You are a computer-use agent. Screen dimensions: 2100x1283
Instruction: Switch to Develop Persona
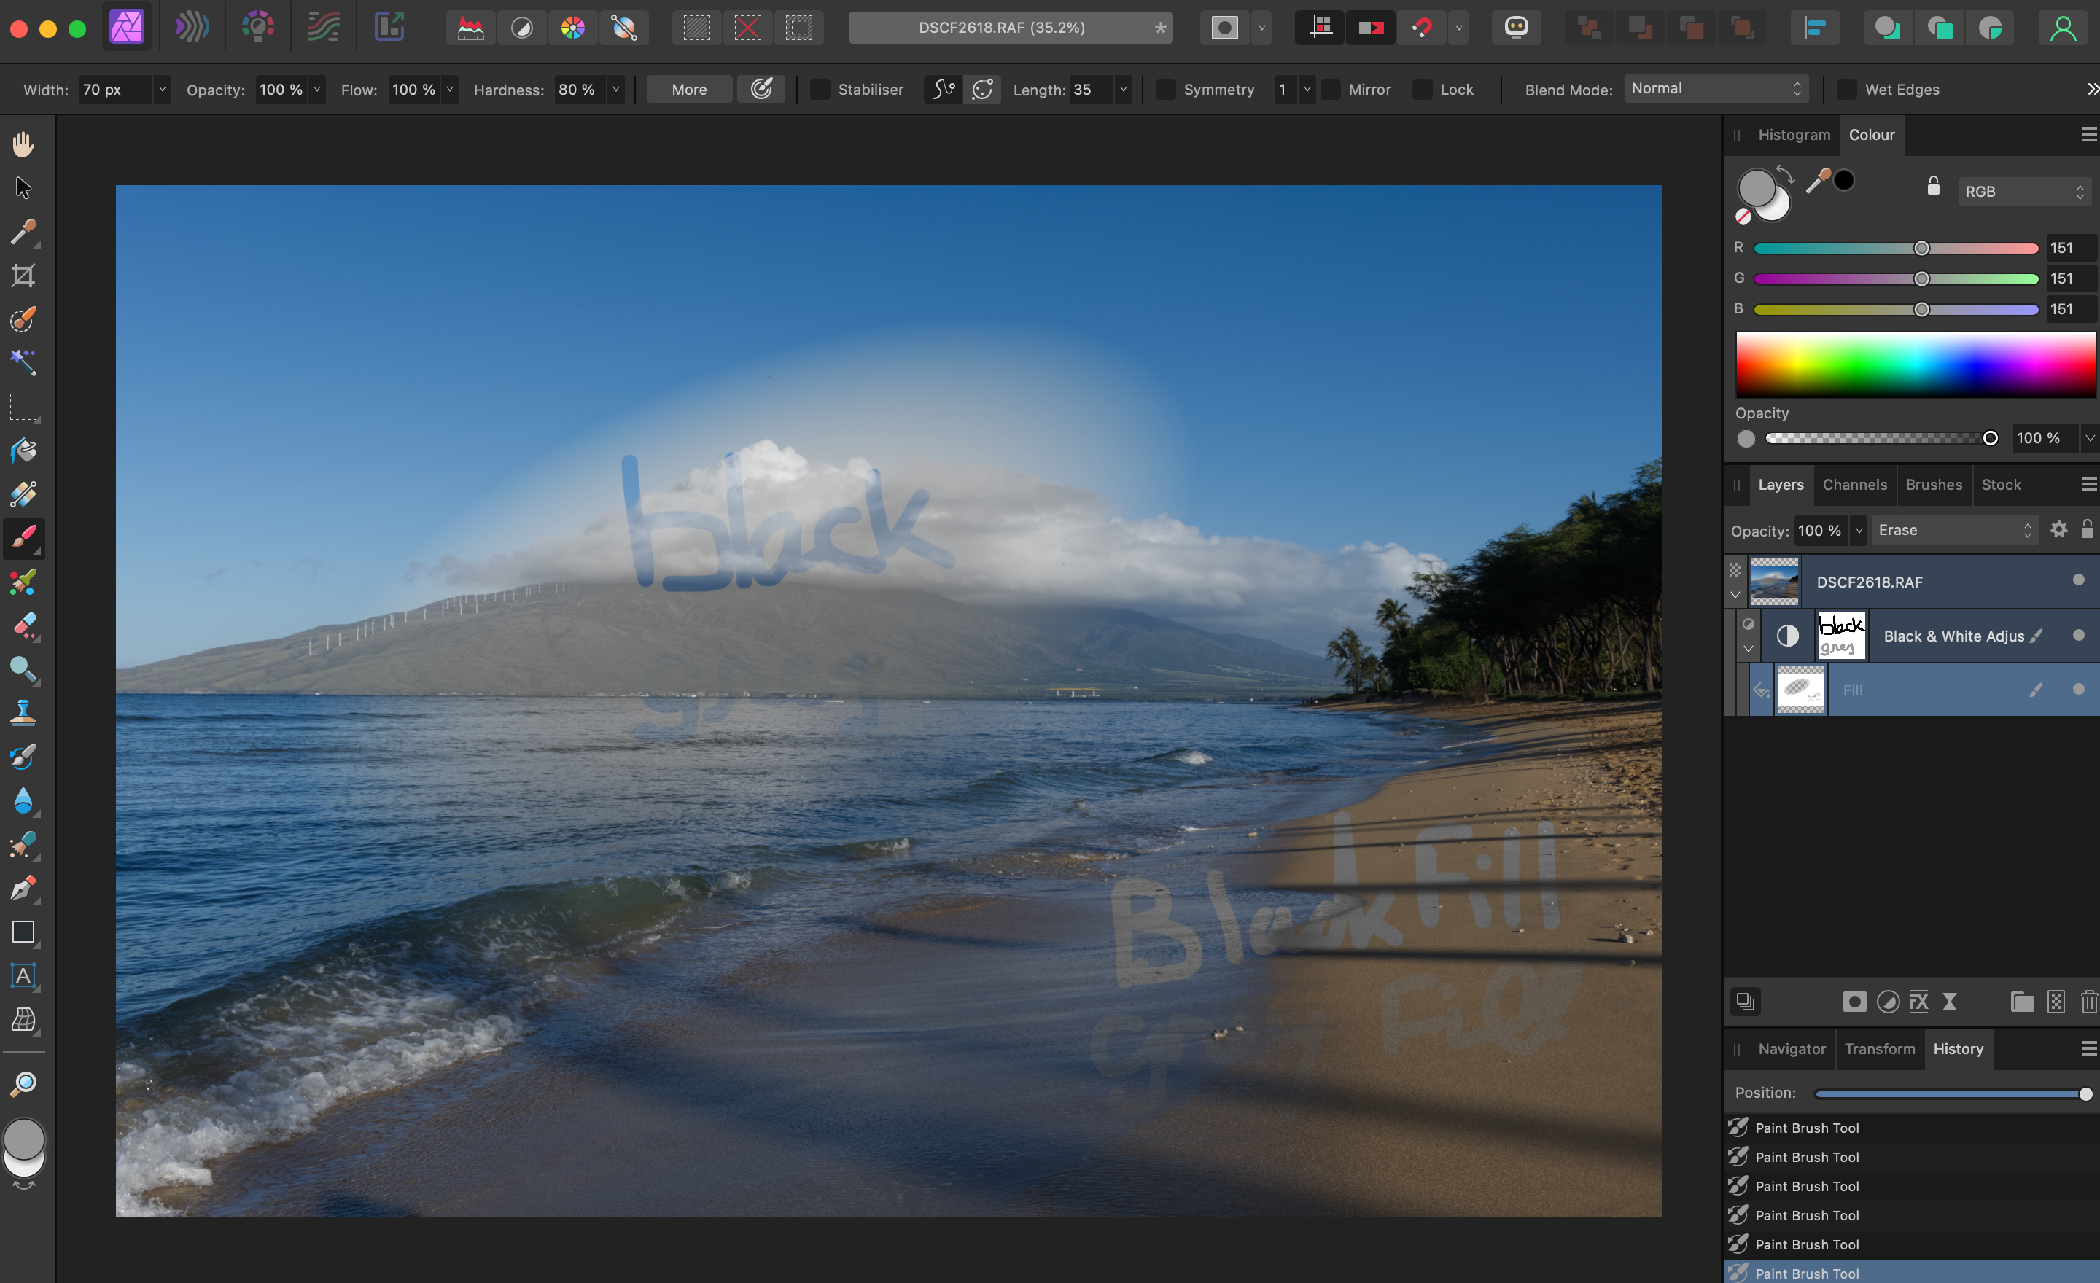pos(257,27)
